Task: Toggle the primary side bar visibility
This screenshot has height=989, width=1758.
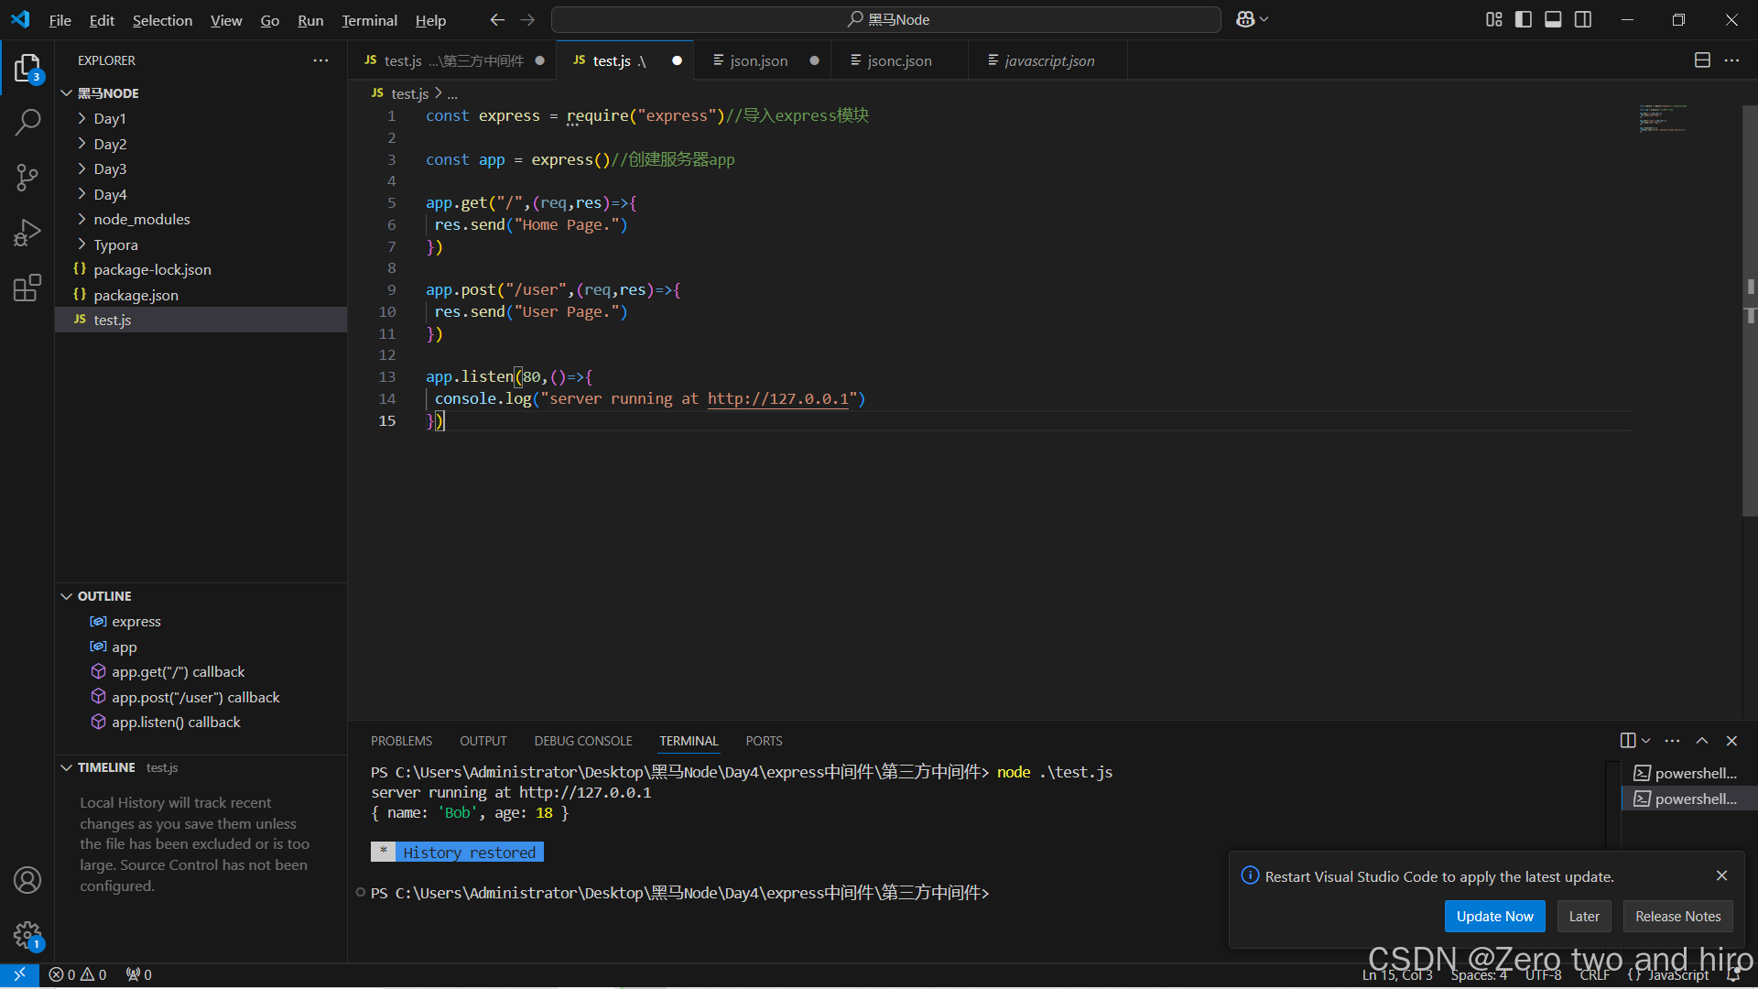Action: click(1524, 19)
